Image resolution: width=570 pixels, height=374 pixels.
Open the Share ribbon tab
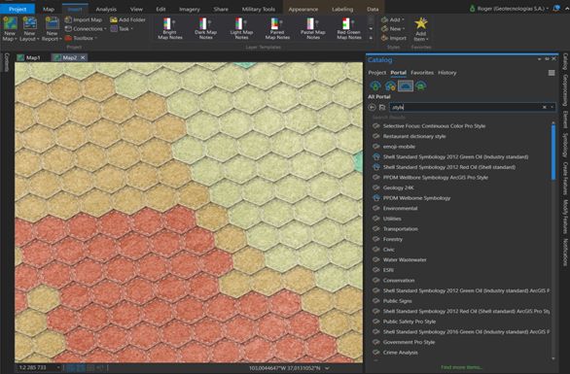pyautogui.click(x=221, y=9)
